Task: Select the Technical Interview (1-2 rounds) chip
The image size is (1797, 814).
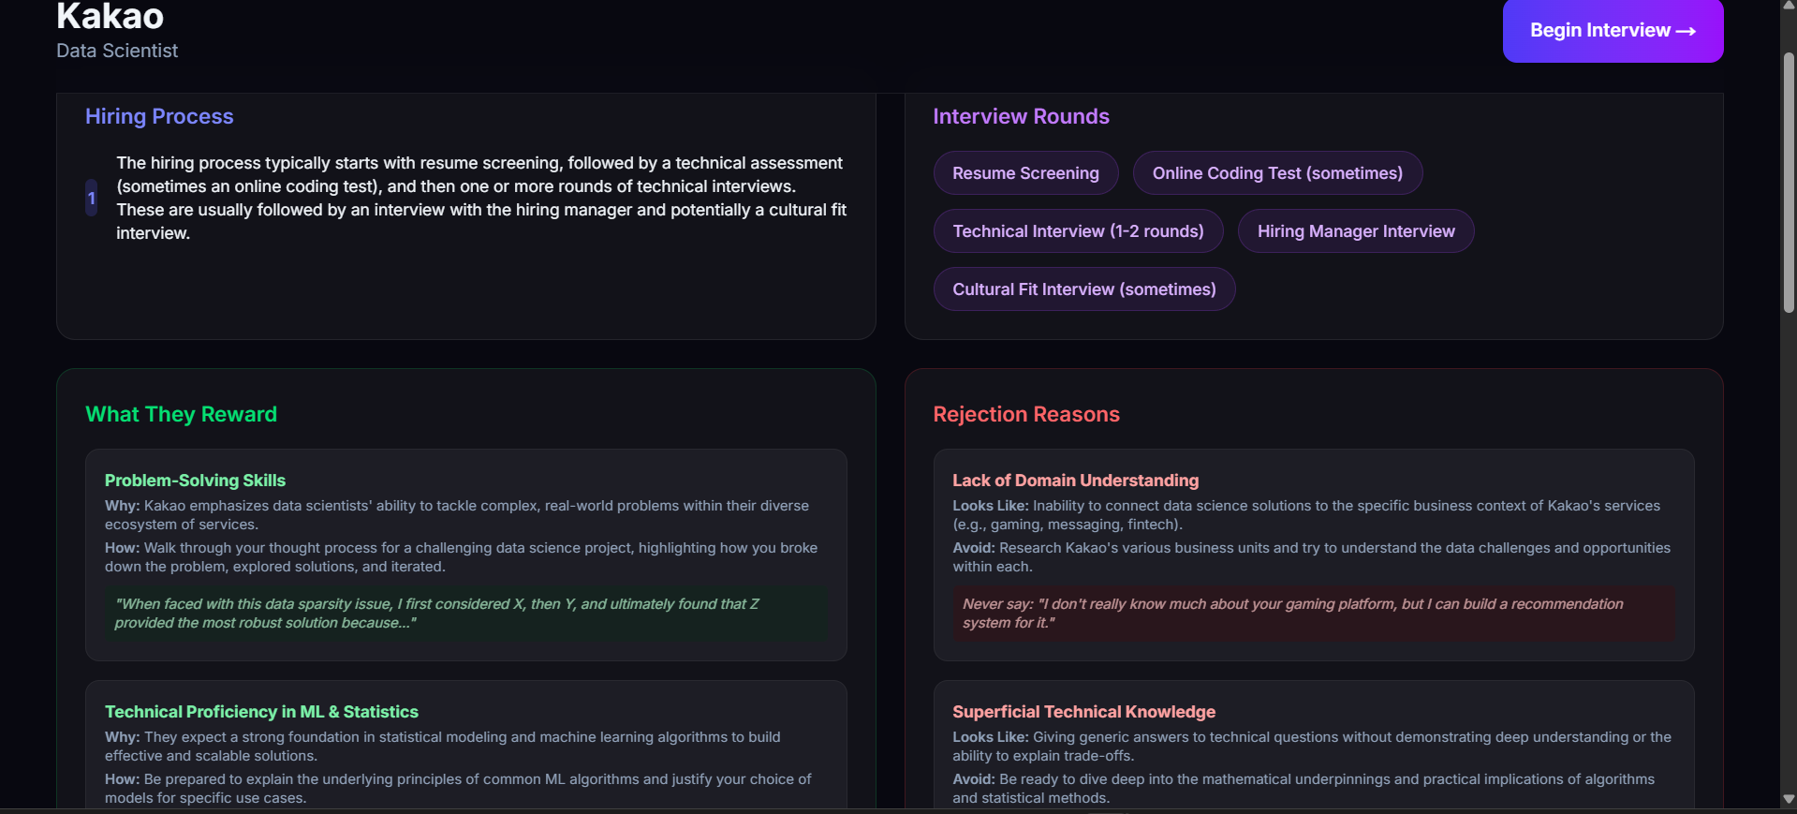Action: tap(1078, 231)
